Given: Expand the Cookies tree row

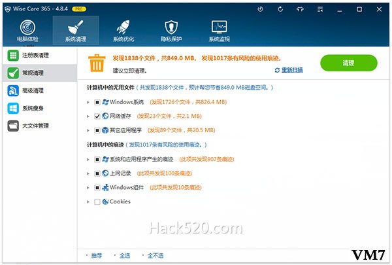Looking at the screenshot, I should click(x=88, y=202).
